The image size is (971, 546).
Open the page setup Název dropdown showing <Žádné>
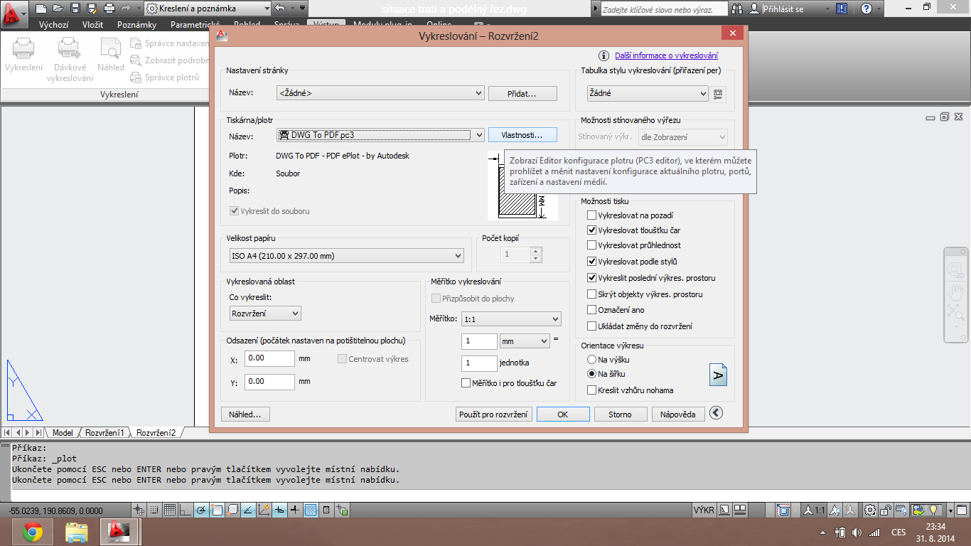(380, 93)
